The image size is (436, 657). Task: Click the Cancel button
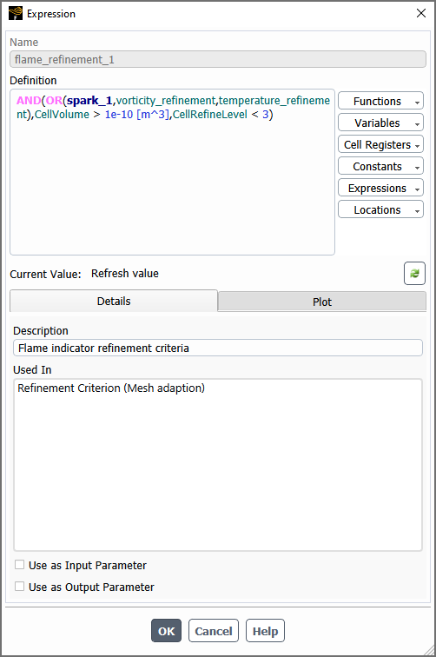tap(213, 631)
